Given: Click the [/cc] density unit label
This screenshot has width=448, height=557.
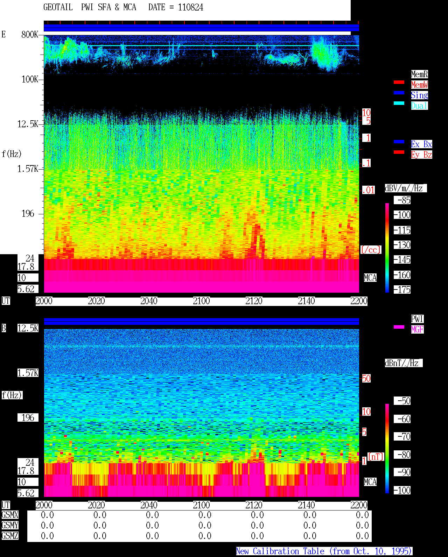Looking at the screenshot, I should click(371, 250).
